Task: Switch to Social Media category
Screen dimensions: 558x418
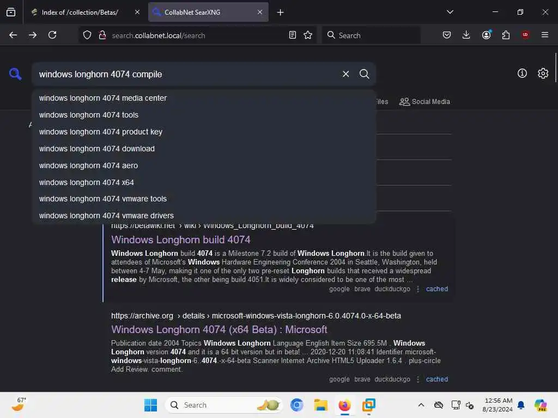Action: pyautogui.click(x=424, y=102)
